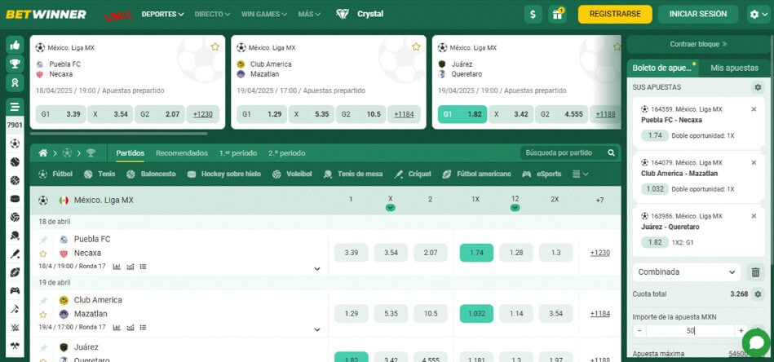This screenshot has height=362, width=774.
Task: Increase the bet amount with plus button
Action: pos(741,331)
